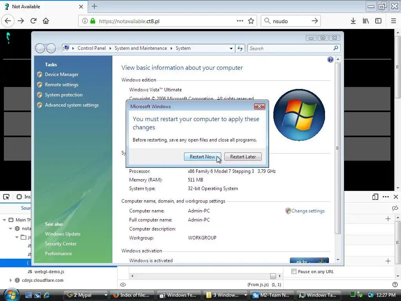Focus the nsudo browser search box
Screen dimensions: 401x301
pos(291,21)
